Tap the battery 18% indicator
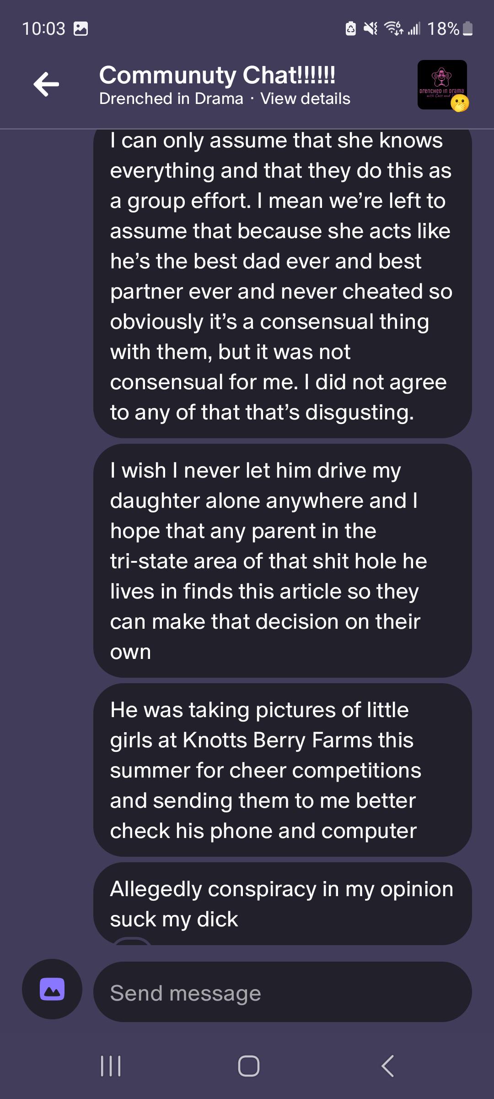494x1099 pixels. coord(450,29)
